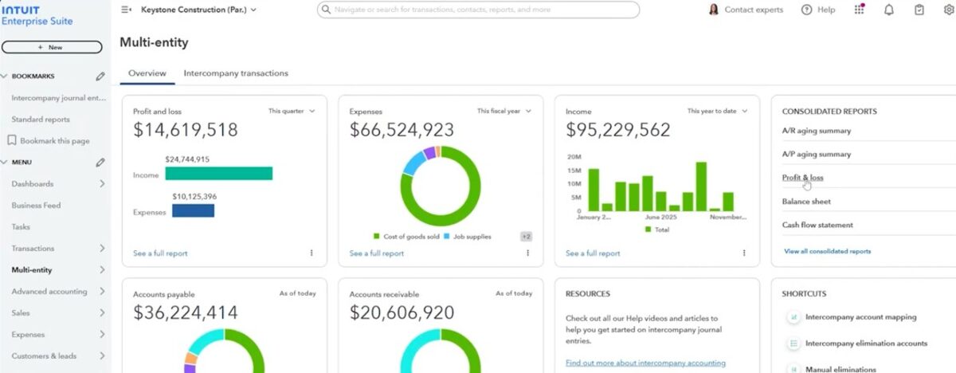This screenshot has height=373, width=956.
Task: Click the search input field
Action: (x=478, y=10)
